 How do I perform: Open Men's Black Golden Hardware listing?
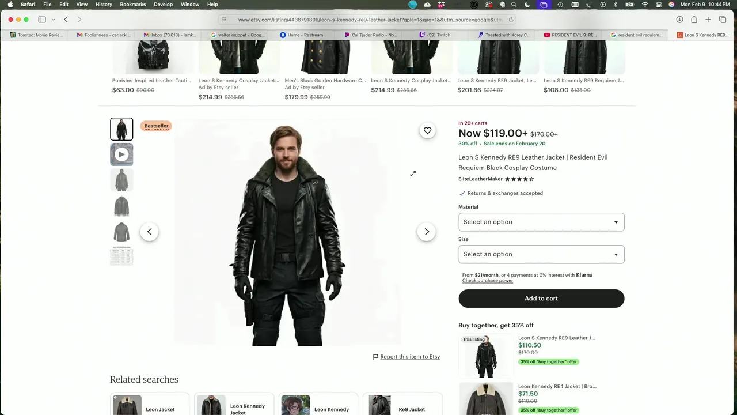[325, 81]
